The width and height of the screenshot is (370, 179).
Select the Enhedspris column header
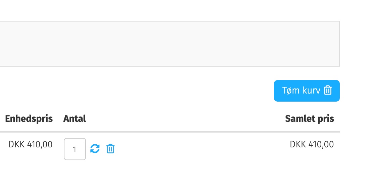click(29, 118)
